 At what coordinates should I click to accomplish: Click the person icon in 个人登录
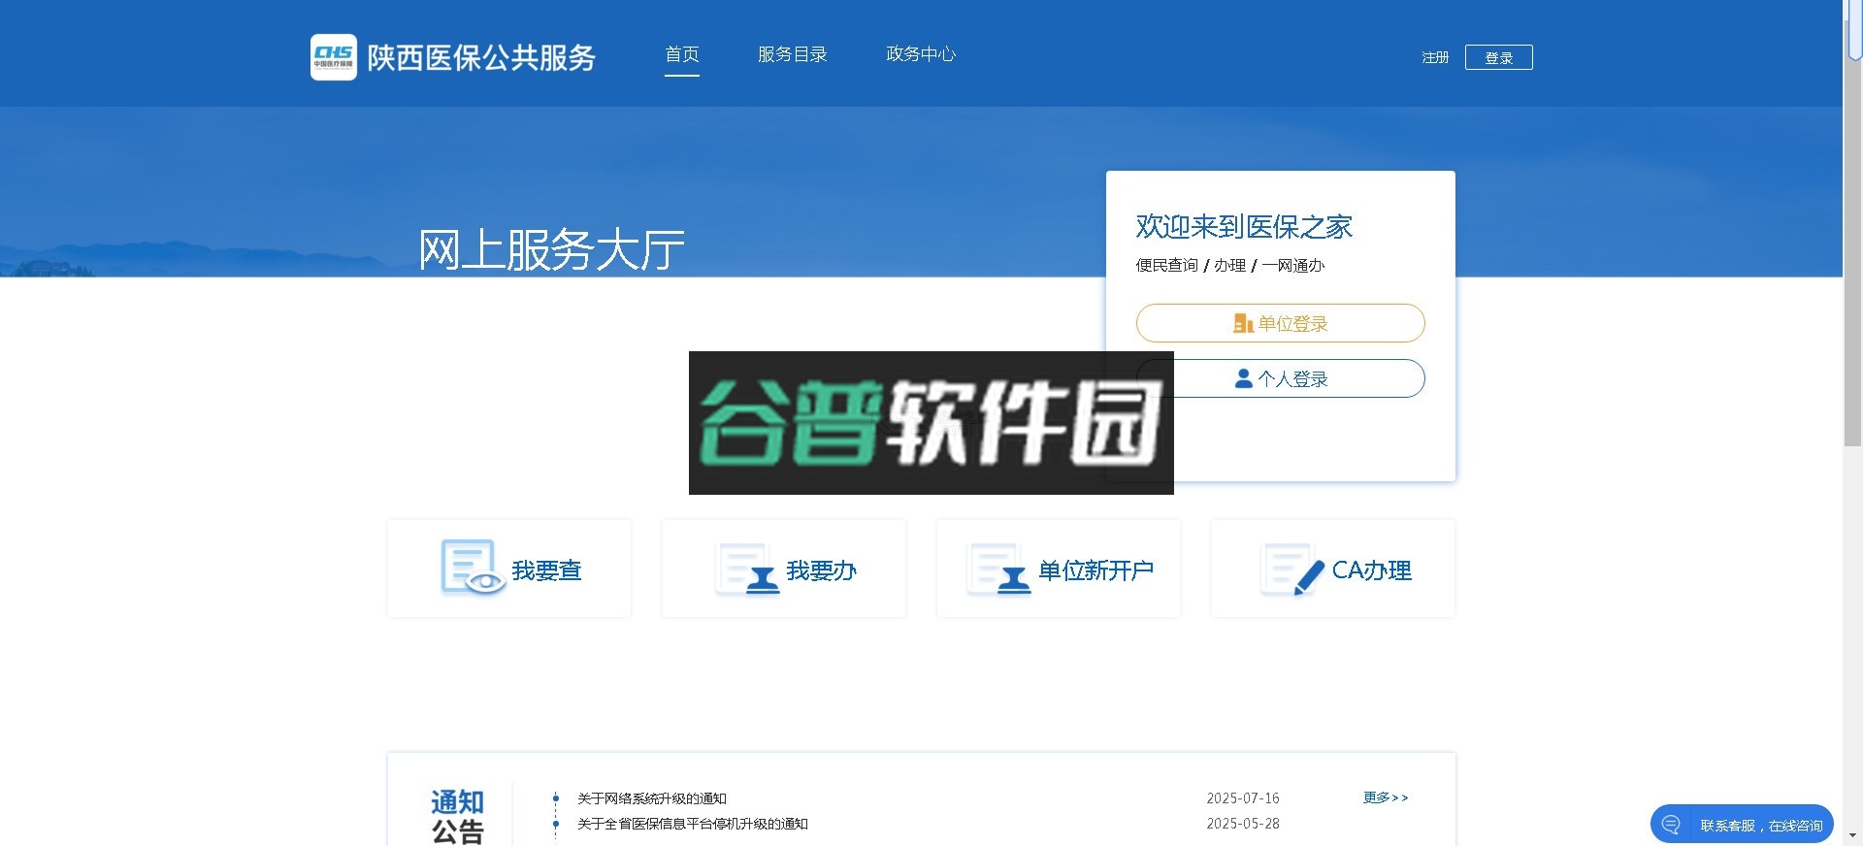(x=1243, y=379)
